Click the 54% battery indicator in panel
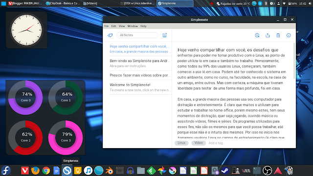This screenshot has height=176, width=313. coord(292,3)
